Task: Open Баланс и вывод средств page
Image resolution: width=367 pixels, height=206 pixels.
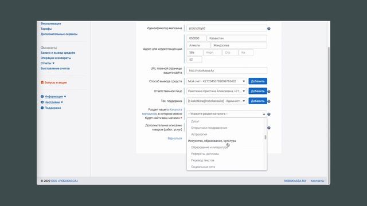Action: (57, 53)
